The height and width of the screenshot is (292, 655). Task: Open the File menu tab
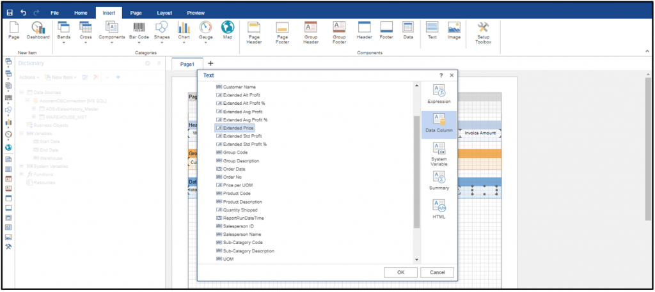(55, 13)
